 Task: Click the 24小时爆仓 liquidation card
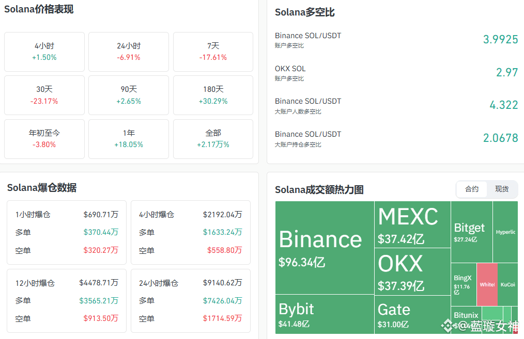191,301
